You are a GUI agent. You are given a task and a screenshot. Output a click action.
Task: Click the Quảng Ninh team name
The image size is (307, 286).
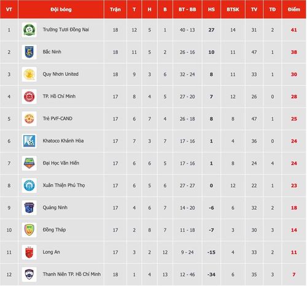click(x=55, y=207)
